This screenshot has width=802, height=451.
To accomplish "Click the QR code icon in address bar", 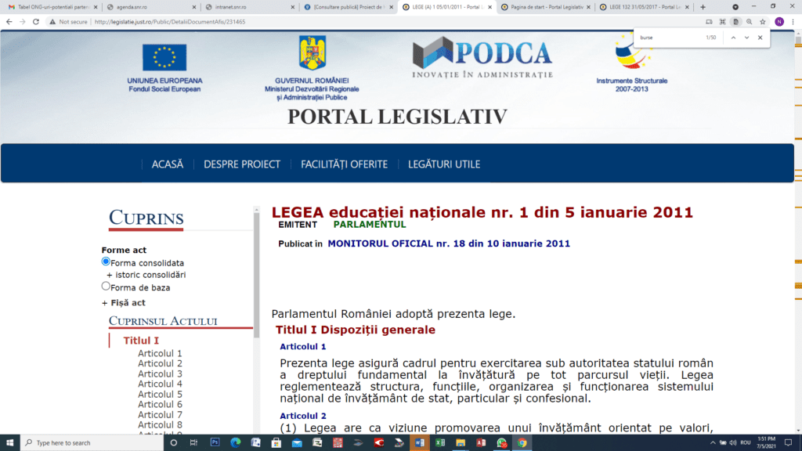I will pos(722,22).
